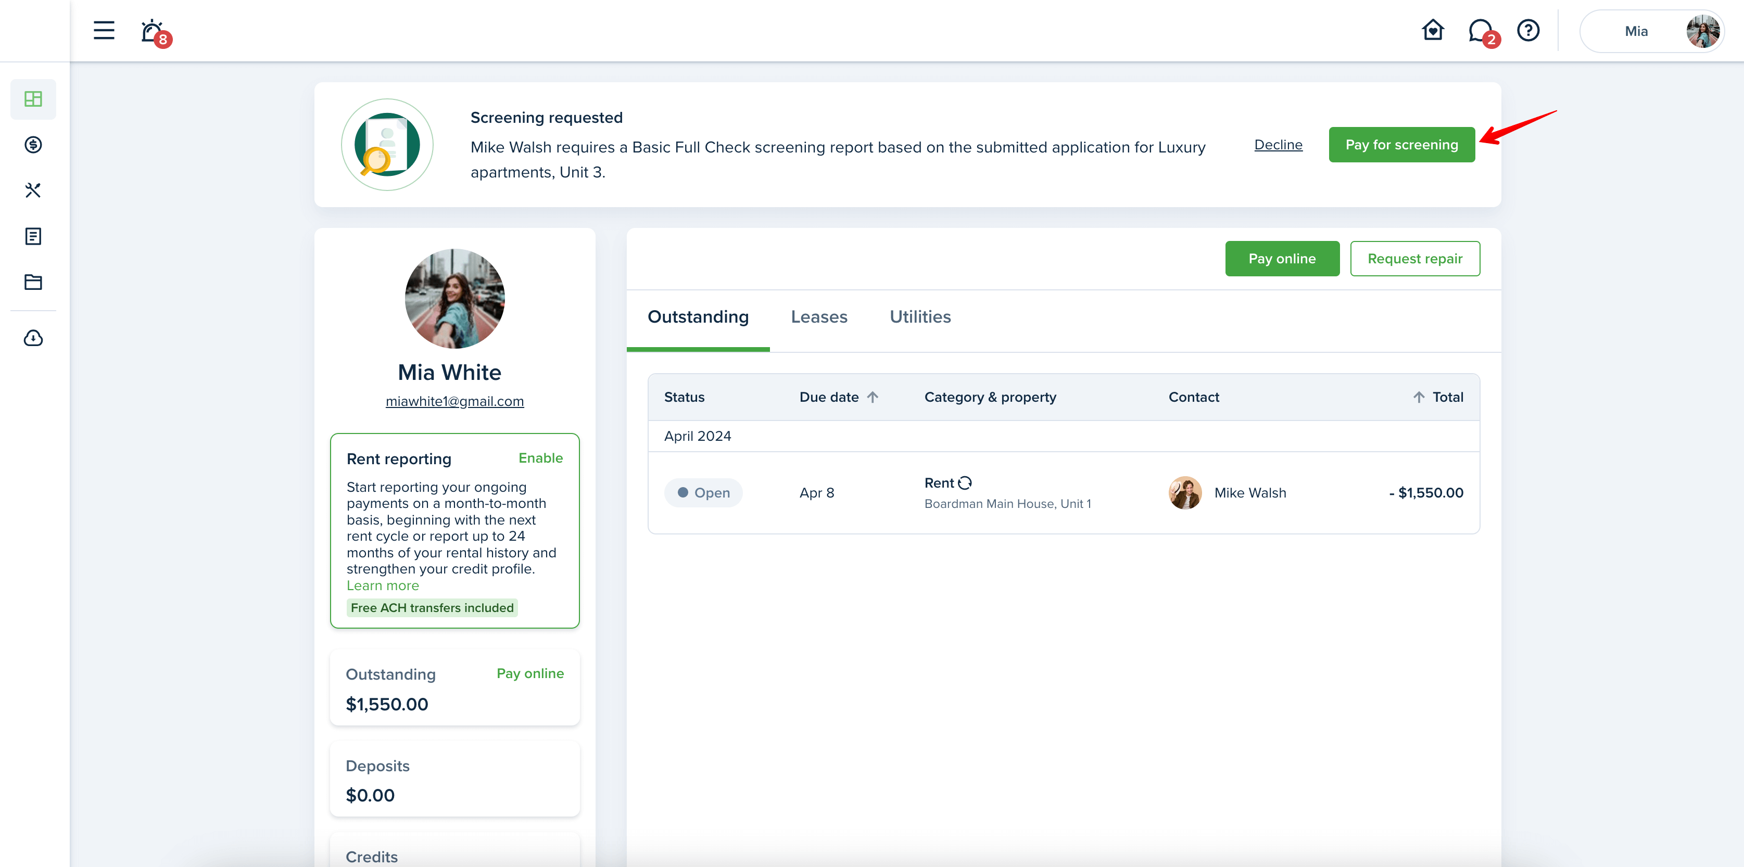Click the Outstanding $1,550.00 amount

pyautogui.click(x=387, y=704)
